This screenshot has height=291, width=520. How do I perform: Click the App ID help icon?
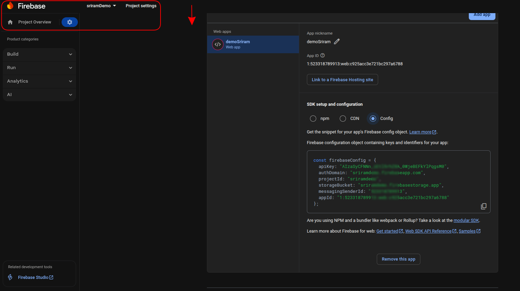322,56
